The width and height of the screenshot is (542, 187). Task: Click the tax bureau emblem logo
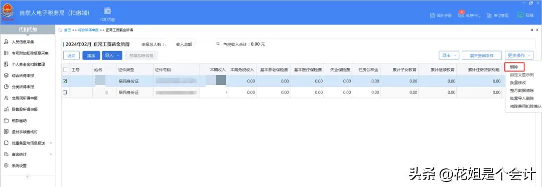point(7,12)
